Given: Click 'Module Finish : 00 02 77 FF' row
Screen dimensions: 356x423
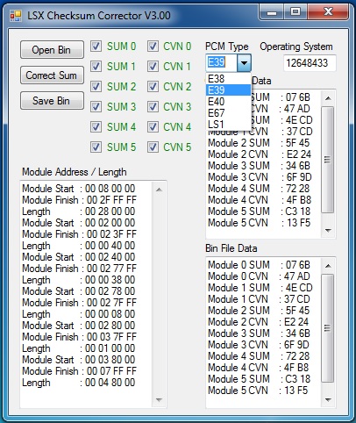Looking at the screenshot, I should 79,269.
